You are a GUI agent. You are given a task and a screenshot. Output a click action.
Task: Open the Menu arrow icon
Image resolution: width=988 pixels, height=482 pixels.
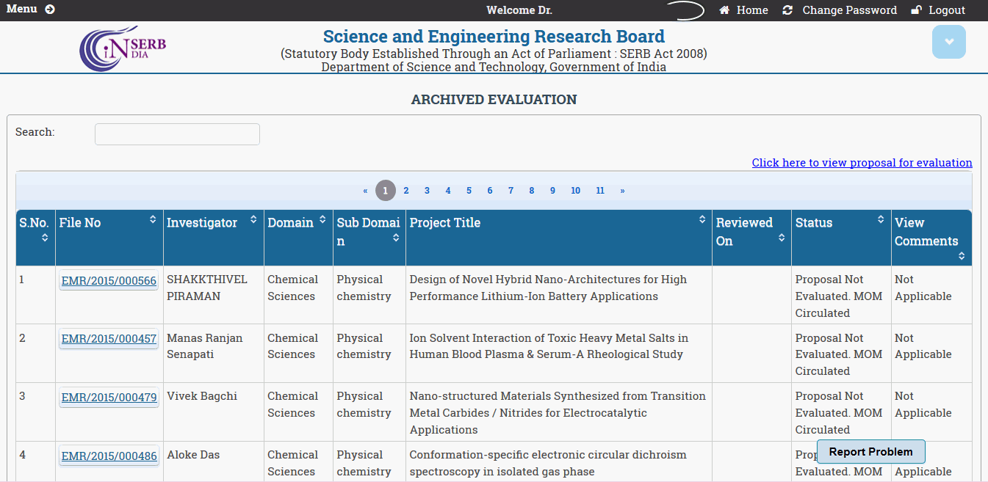(50, 10)
